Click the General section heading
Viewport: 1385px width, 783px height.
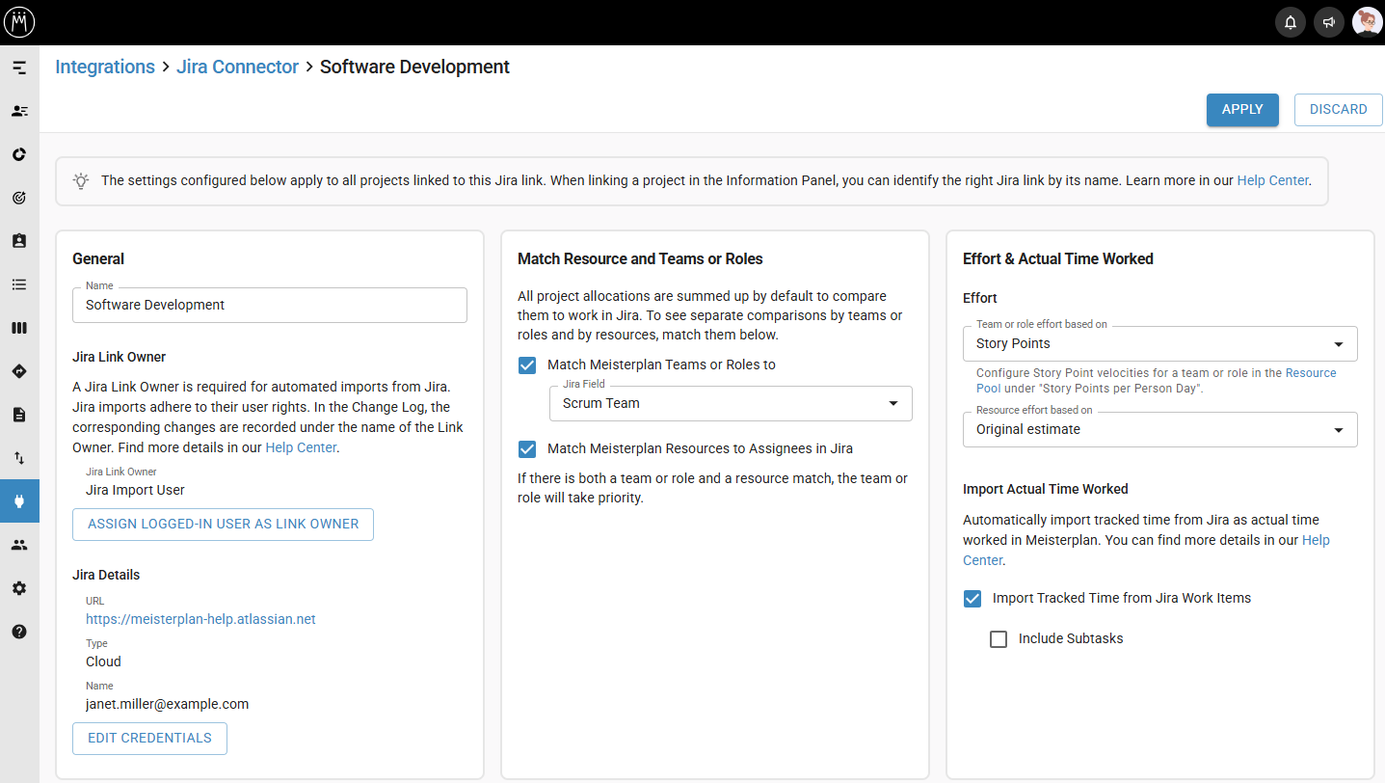[x=98, y=258]
